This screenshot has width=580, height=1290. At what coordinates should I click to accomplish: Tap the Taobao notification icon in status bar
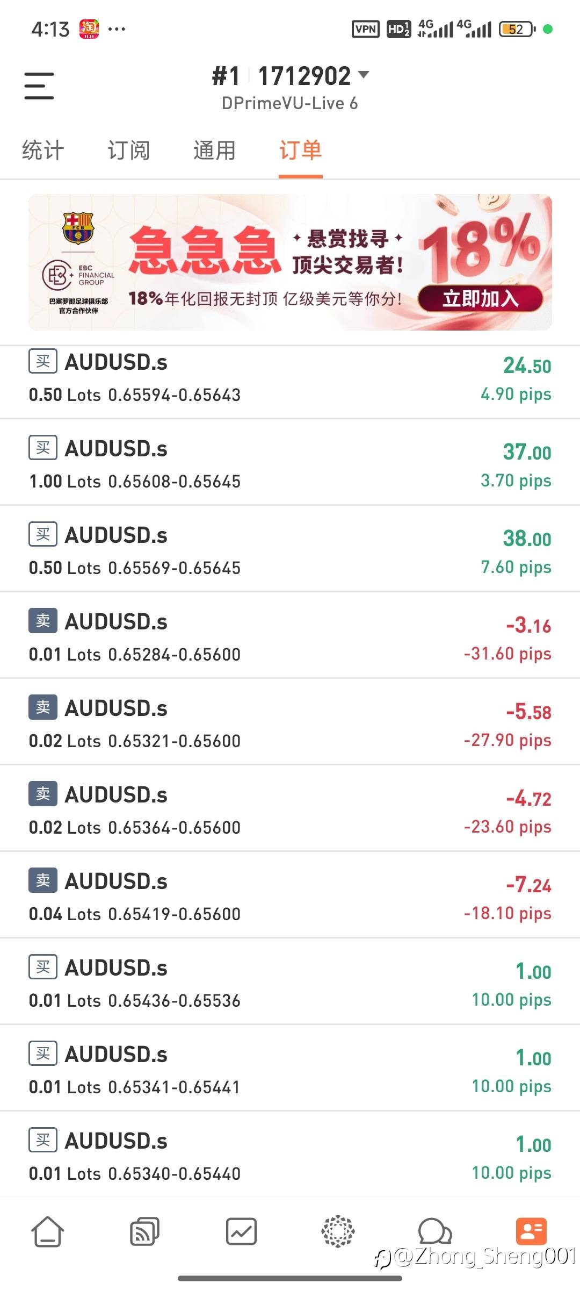[89, 29]
